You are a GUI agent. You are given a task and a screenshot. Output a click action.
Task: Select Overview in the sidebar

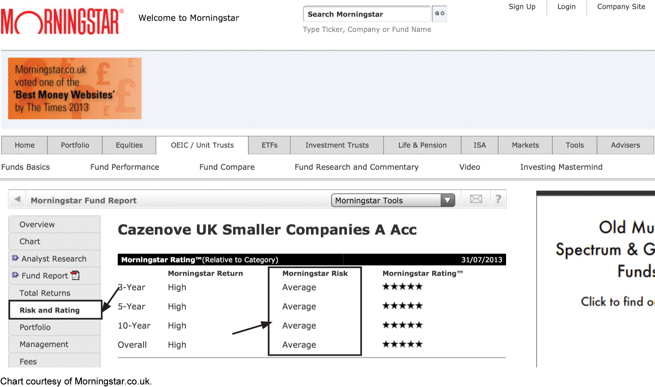(x=54, y=224)
